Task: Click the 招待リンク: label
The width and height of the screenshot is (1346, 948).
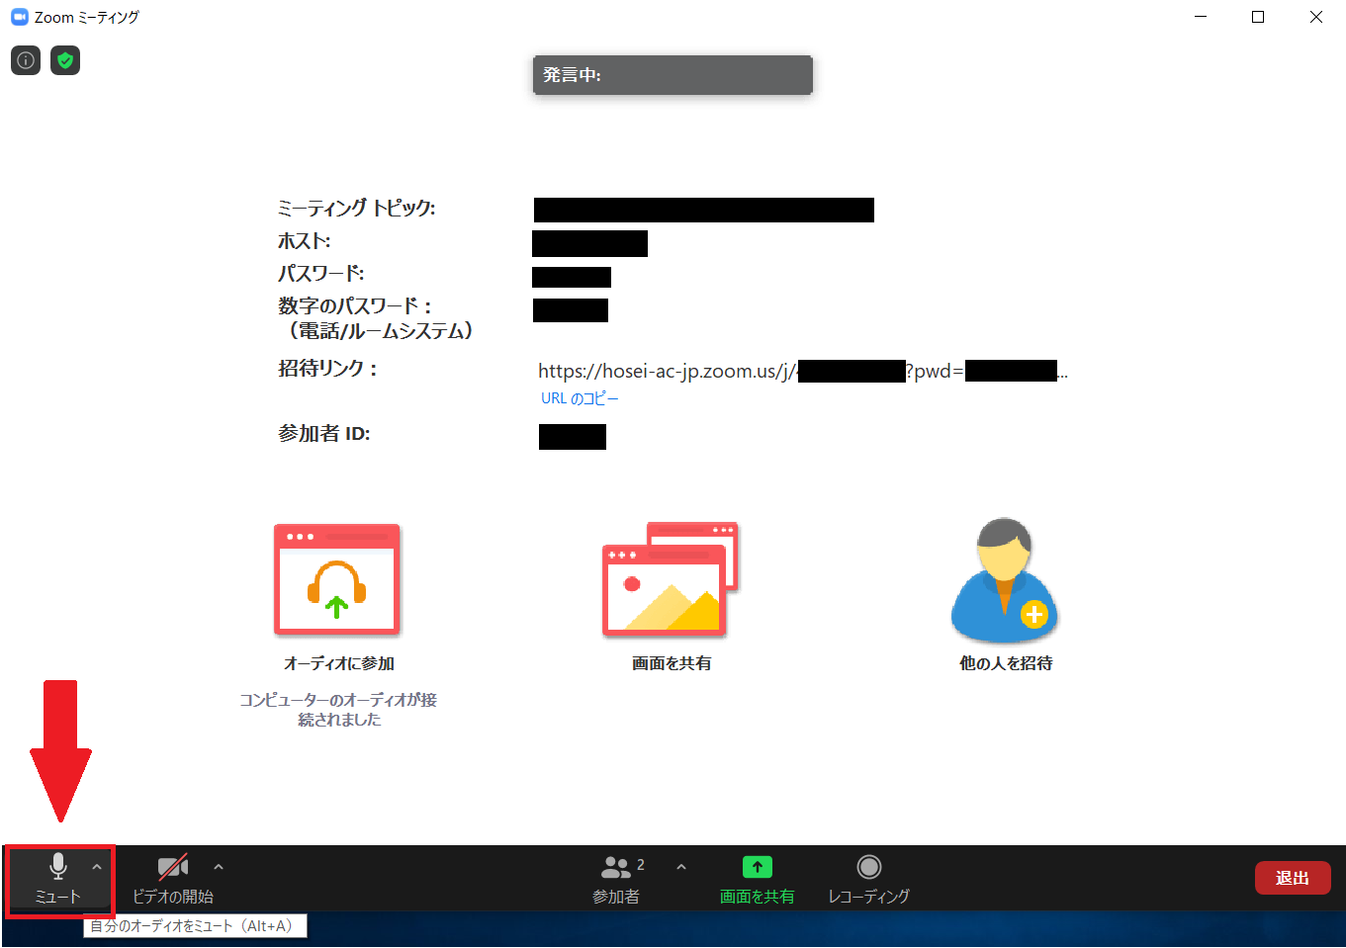Action: click(328, 369)
